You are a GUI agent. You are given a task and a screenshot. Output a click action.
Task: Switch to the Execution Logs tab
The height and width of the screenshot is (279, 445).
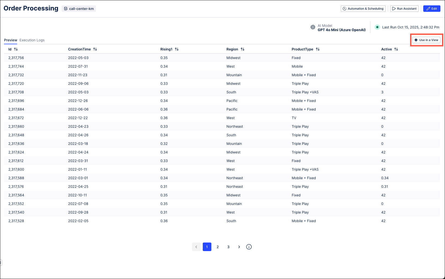[x=32, y=40]
